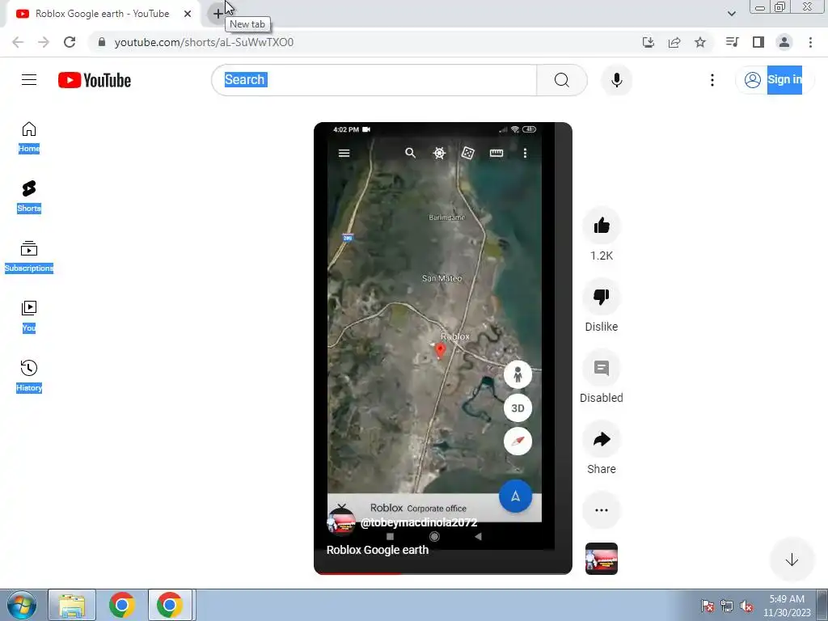Click the Sign in button
The height and width of the screenshot is (621, 828).
tap(775, 80)
